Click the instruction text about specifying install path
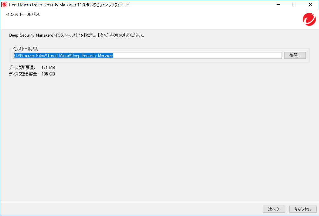The image size is (319, 216). pos(77,35)
